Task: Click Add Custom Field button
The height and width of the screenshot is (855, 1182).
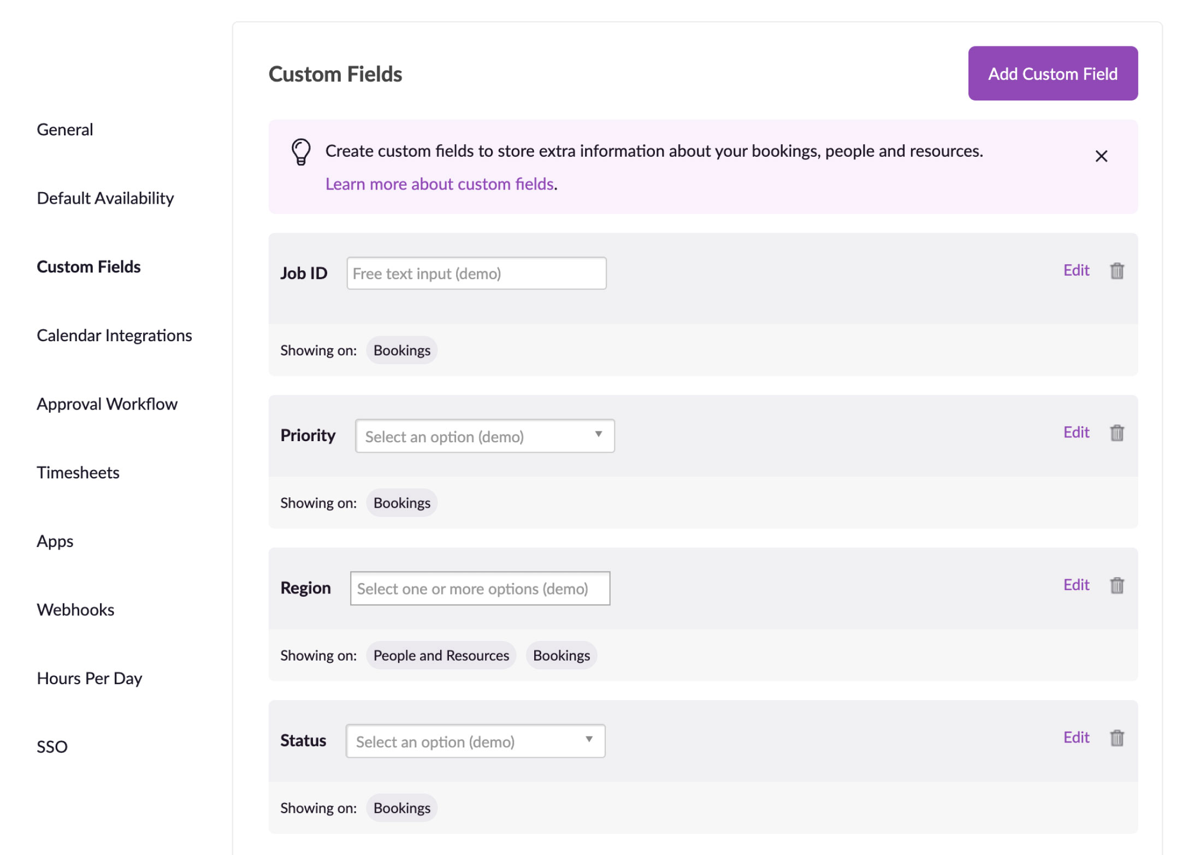Action: coord(1053,74)
